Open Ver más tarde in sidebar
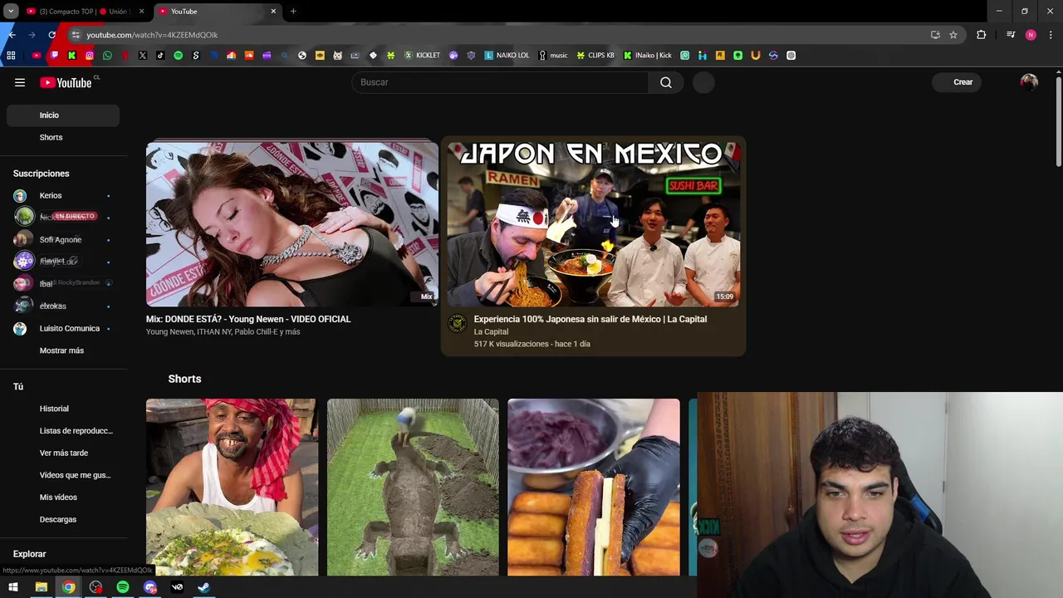 point(63,453)
